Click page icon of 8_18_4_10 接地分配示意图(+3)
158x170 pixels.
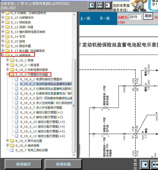(17, 122)
